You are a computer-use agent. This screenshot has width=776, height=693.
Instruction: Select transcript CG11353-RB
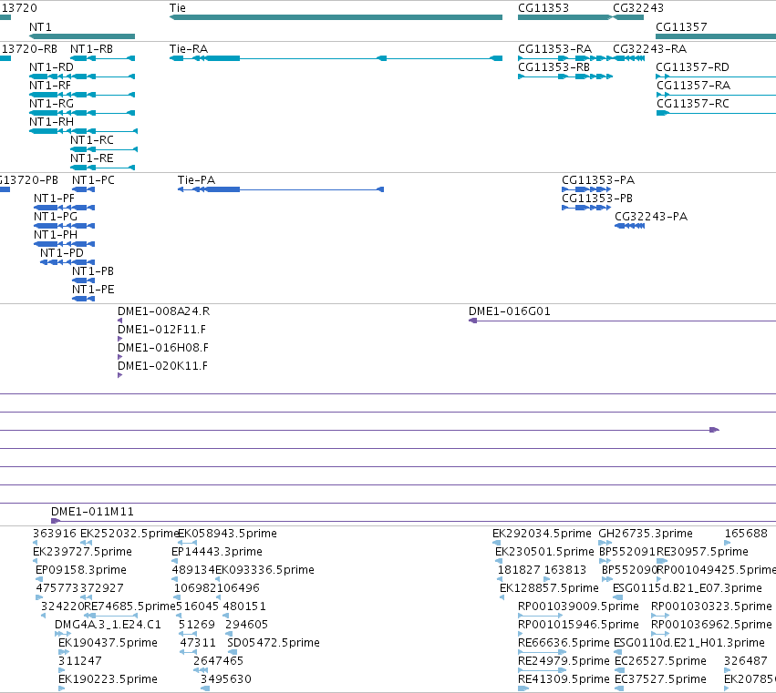pyautogui.click(x=565, y=76)
